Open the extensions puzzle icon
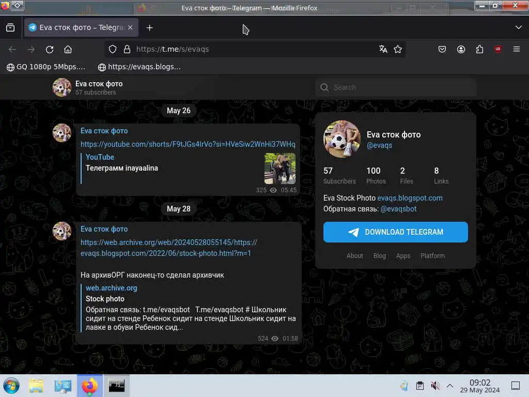 click(x=479, y=49)
